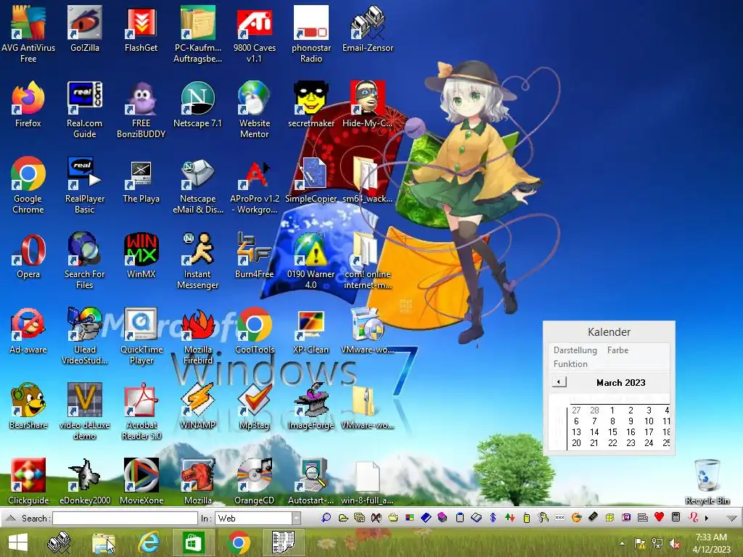This screenshot has height=557, width=743.
Task: Select day 15 in the March calendar
Action: [612, 432]
